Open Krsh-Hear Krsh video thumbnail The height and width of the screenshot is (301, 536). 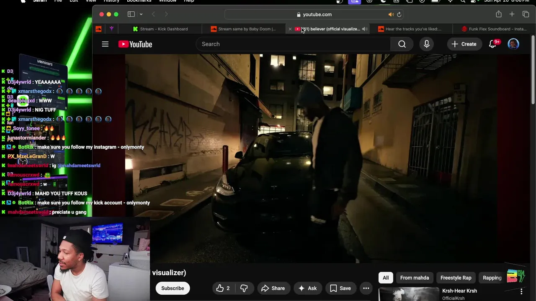tap(409, 294)
